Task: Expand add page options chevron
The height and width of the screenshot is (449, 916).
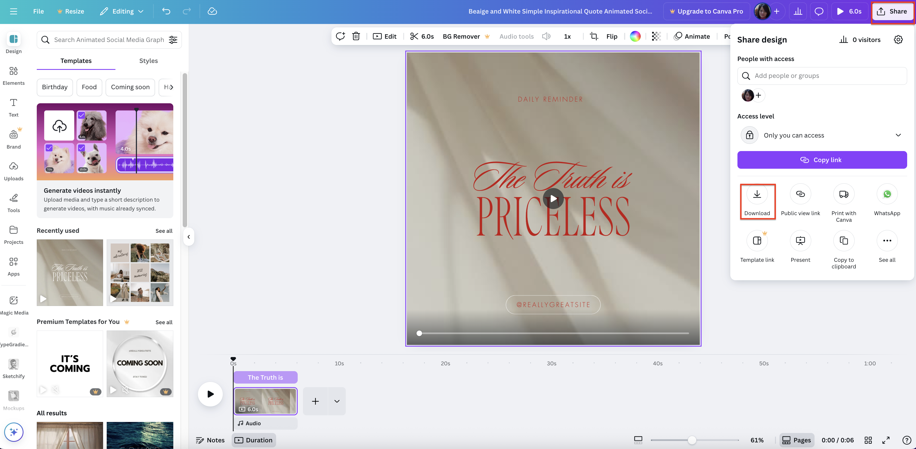Action: (x=337, y=402)
